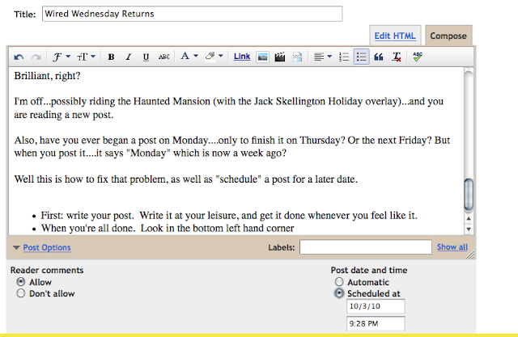Click the editor scrollbar thumb

469,194
